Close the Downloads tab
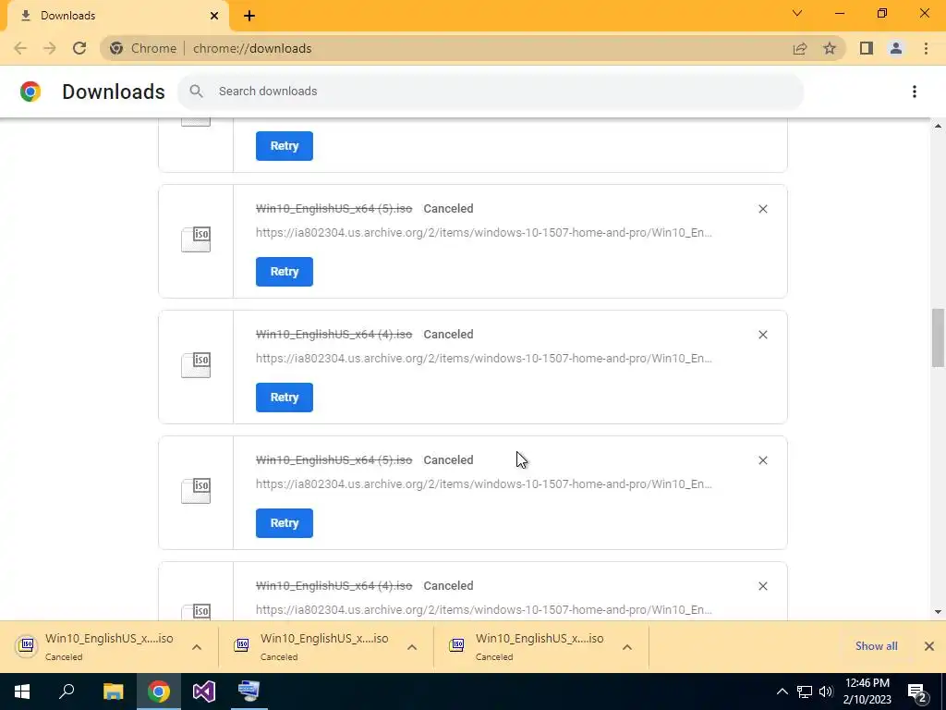The width and height of the screenshot is (946, 710). point(214,16)
